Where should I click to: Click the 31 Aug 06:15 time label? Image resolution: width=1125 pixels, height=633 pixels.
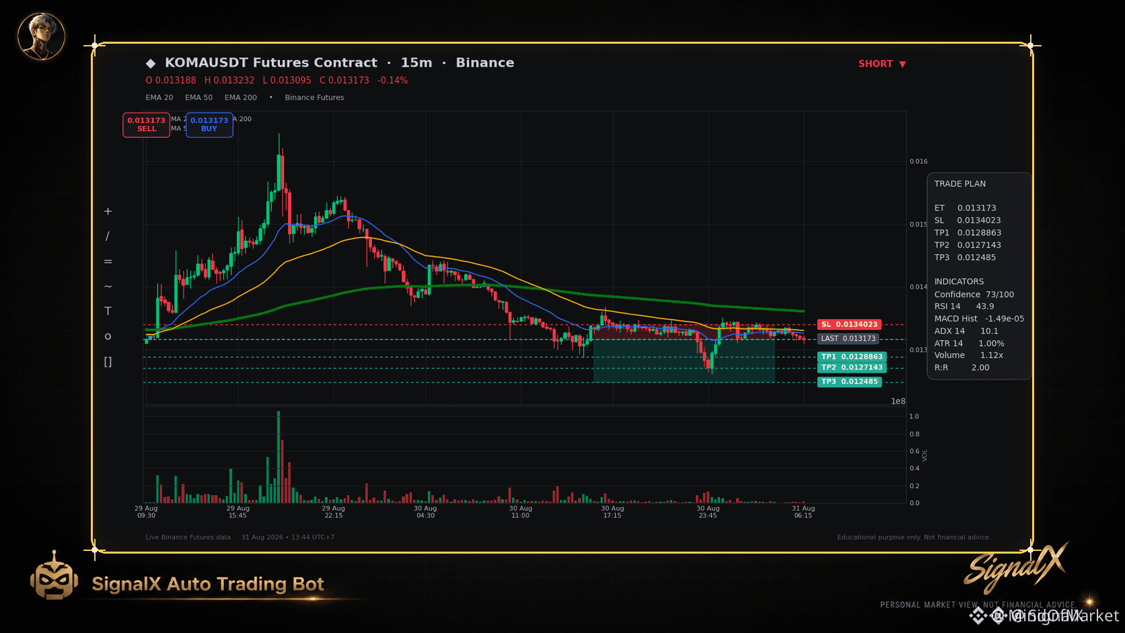tap(803, 512)
